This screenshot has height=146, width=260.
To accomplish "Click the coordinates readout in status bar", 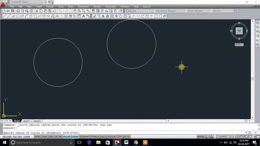I will click(16, 137).
